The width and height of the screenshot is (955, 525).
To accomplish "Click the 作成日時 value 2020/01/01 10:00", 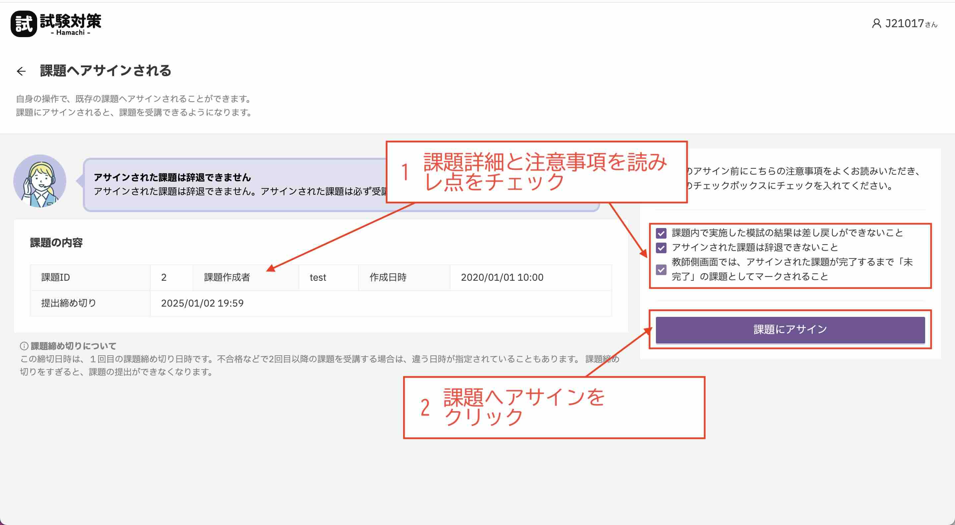I will pos(502,277).
